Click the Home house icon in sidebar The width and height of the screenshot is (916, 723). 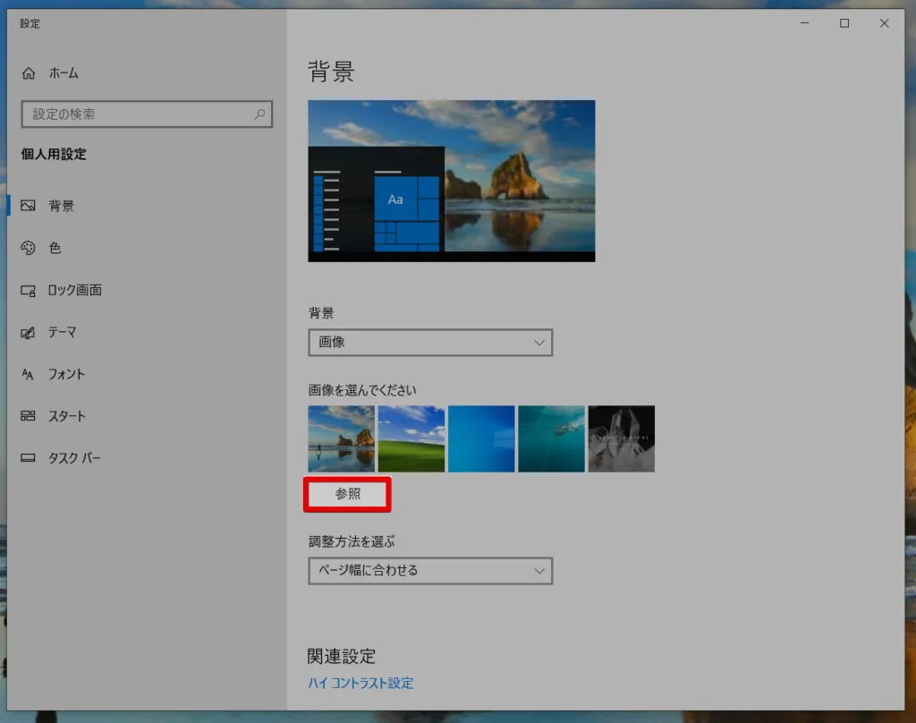coord(29,73)
